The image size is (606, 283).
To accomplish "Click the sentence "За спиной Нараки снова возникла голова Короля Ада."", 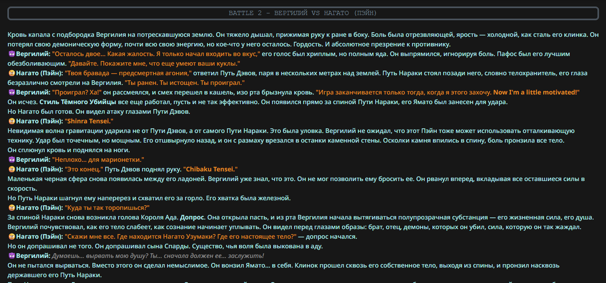I will (93, 217).
